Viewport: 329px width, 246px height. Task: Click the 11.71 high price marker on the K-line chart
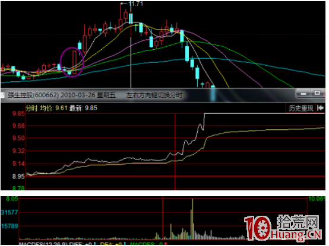click(x=136, y=4)
